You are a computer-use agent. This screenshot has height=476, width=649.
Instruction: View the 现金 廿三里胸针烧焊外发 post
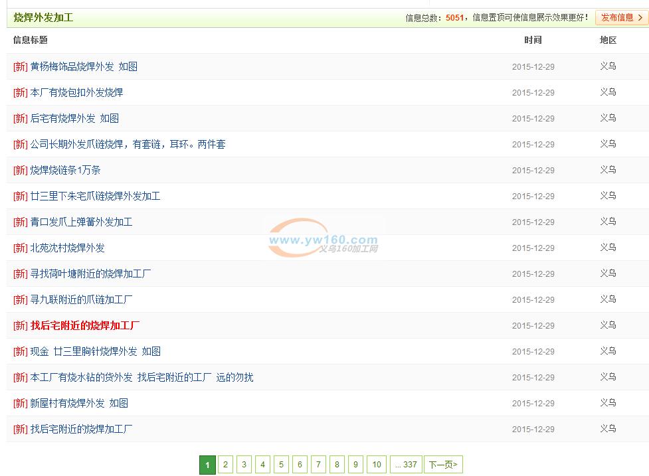[x=95, y=351]
